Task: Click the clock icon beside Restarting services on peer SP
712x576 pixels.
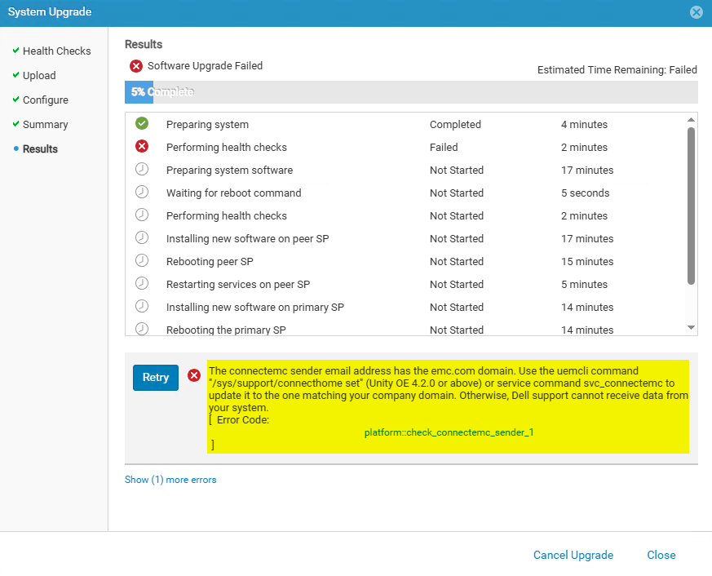Action: pos(142,284)
